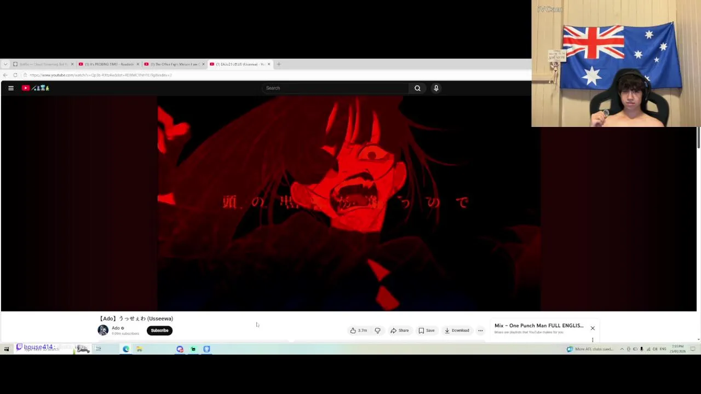701x394 pixels.
Task: Go back with the browser back arrow
Action: (x=5, y=75)
